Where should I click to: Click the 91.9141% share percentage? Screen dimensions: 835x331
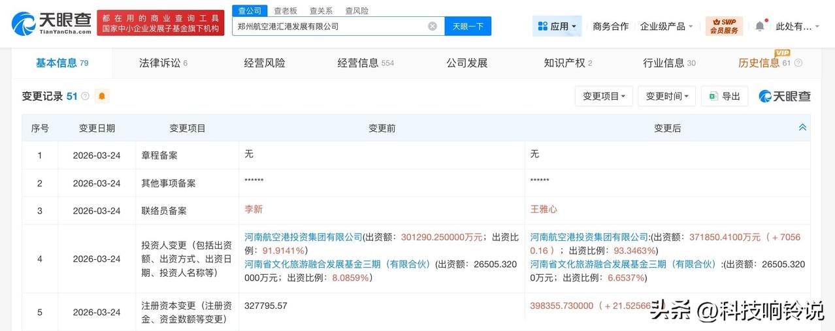pos(282,250)
